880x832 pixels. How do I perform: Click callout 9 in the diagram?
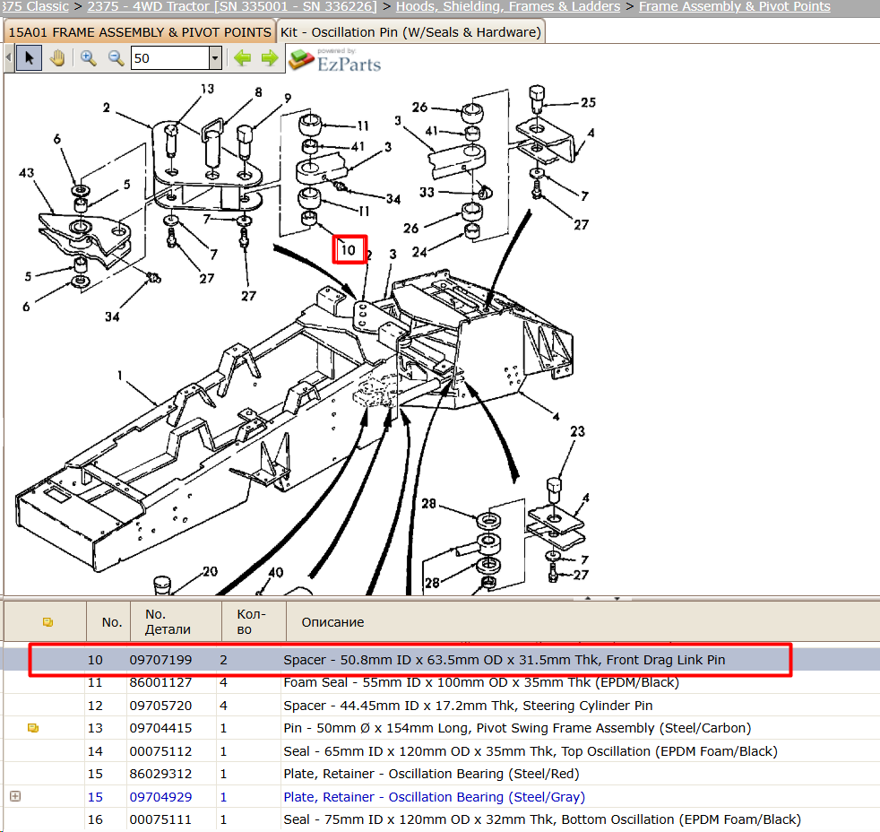click(x=288, y=98)
